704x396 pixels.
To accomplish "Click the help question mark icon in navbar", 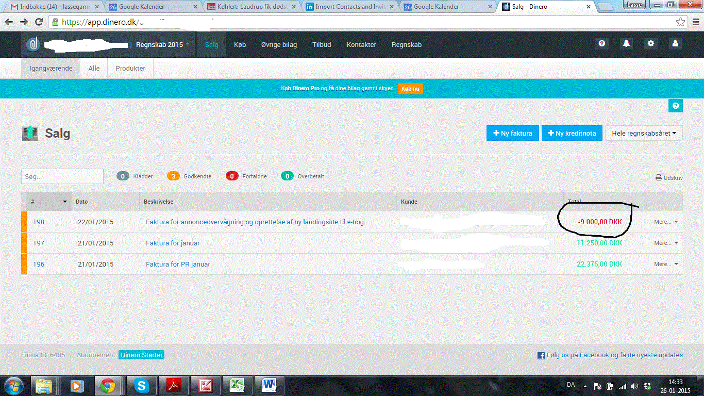I will click(601, 44).
